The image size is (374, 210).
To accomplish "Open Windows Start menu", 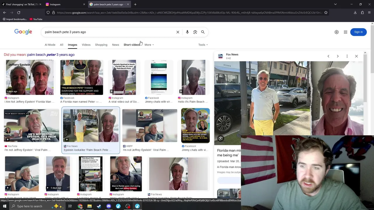I will [x=5, y=206].
